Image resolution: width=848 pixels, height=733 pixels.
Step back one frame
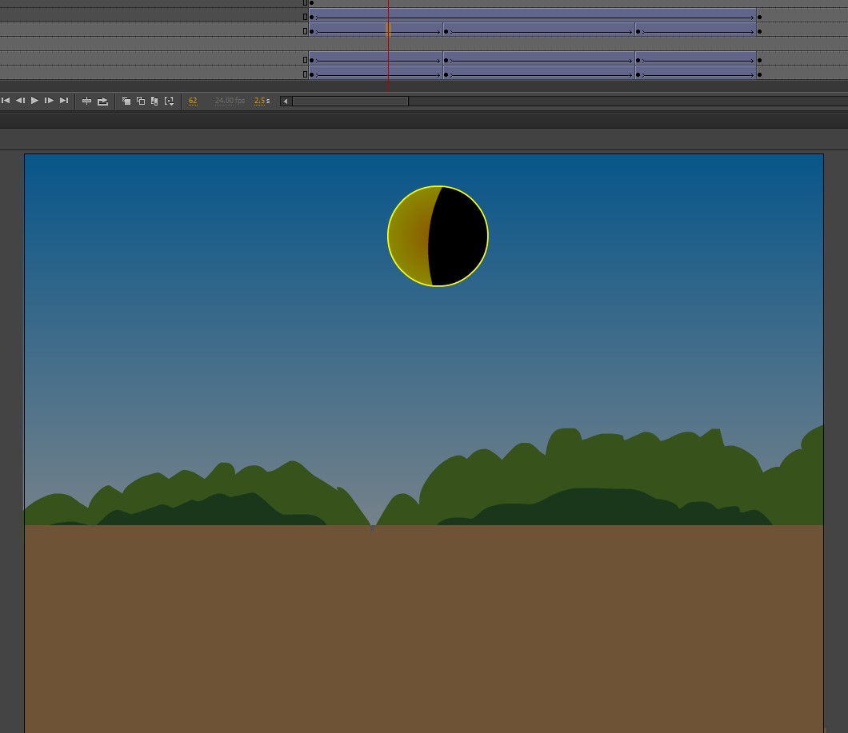coord(20,101)
